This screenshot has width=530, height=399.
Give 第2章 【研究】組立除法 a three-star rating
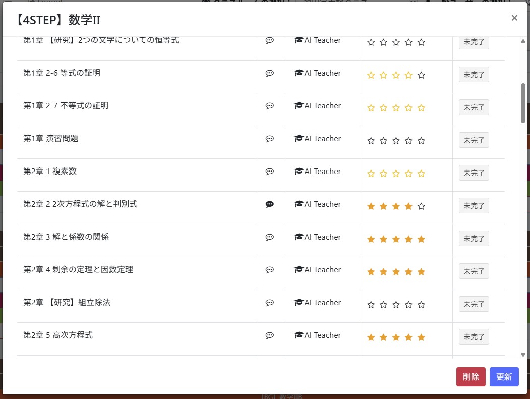point(396,305)
